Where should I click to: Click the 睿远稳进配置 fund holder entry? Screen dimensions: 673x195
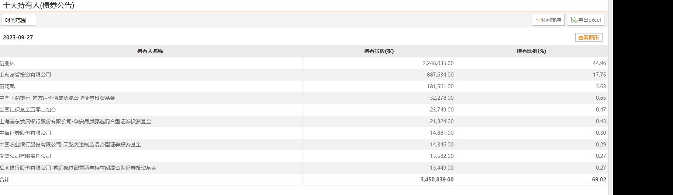78,168
